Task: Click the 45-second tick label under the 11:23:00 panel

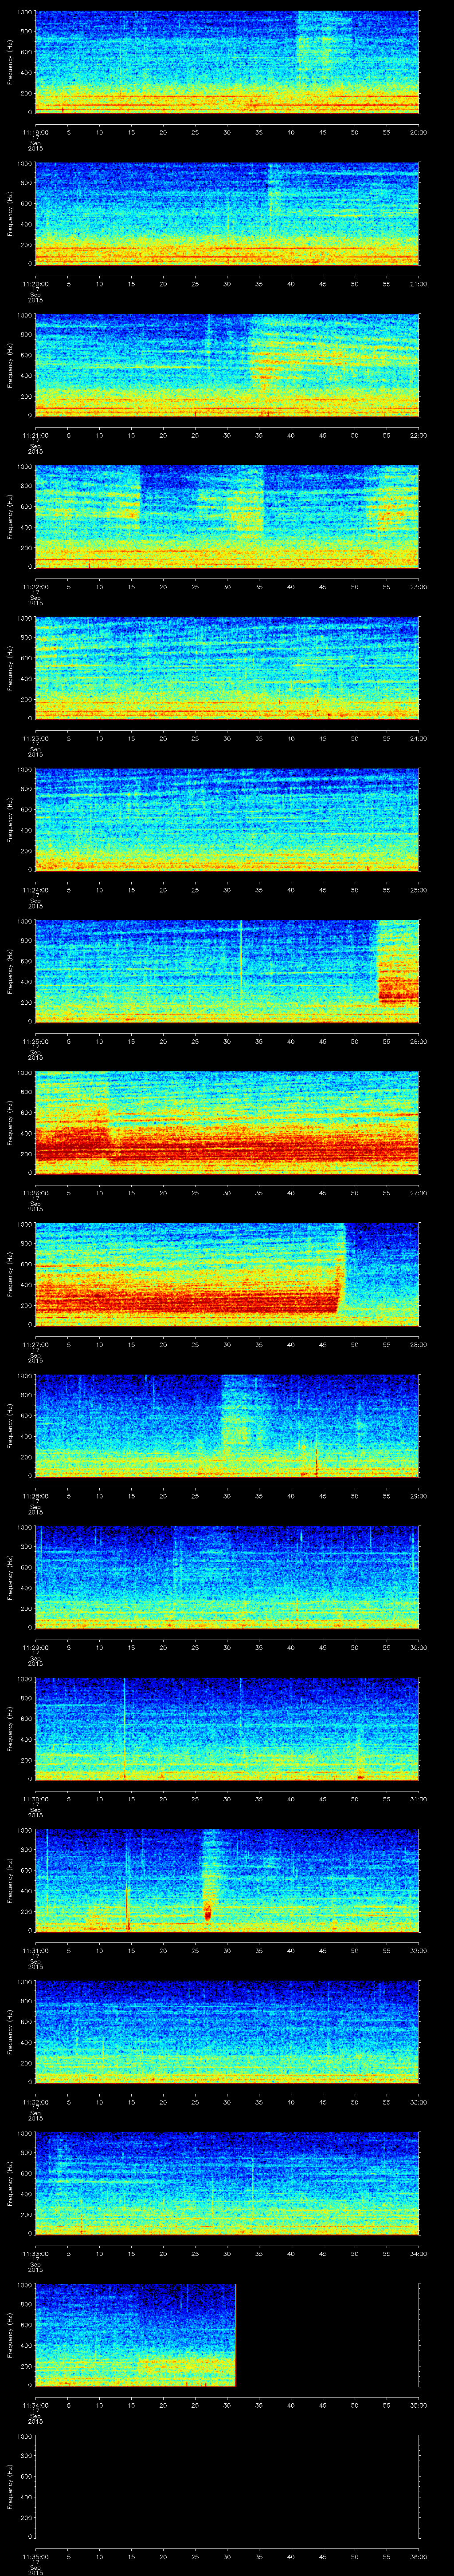Action: pyautogui.click(x=322, y=738)
